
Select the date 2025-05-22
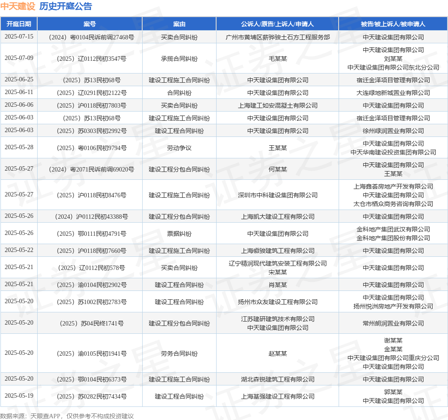click(x=19, y=250)
